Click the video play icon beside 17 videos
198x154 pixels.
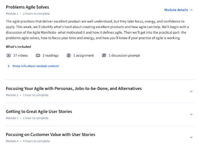coord(9,56)
